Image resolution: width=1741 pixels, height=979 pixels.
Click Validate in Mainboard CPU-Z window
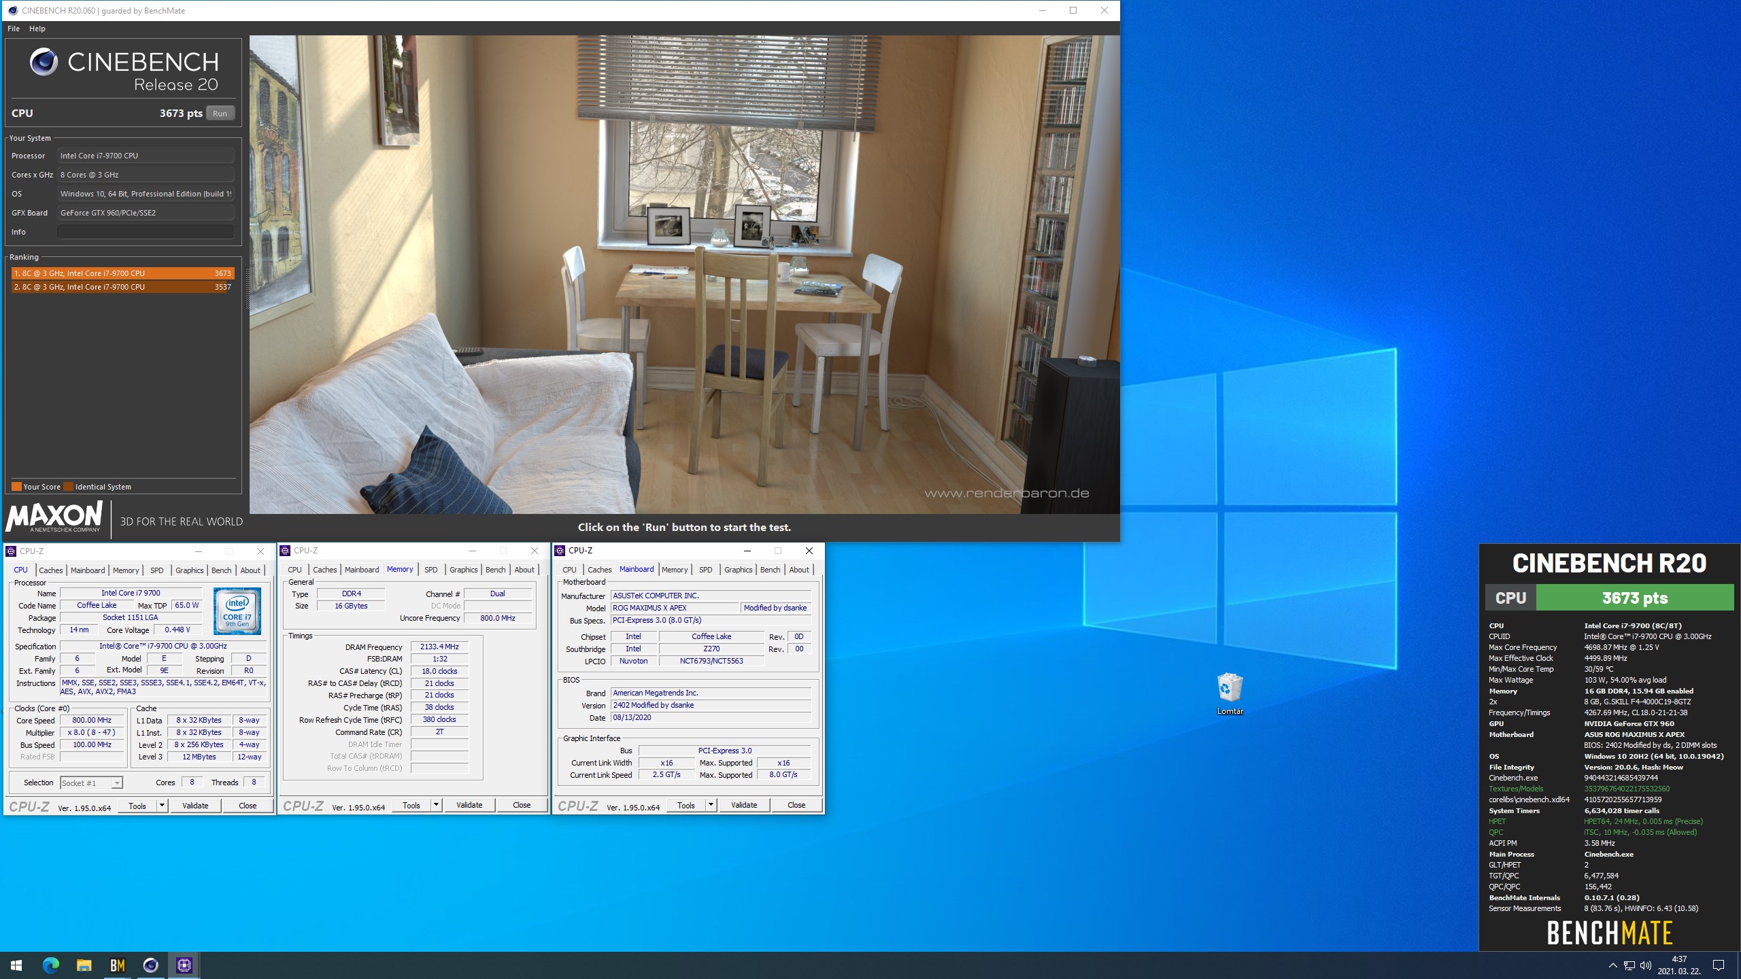coord(744,805)
